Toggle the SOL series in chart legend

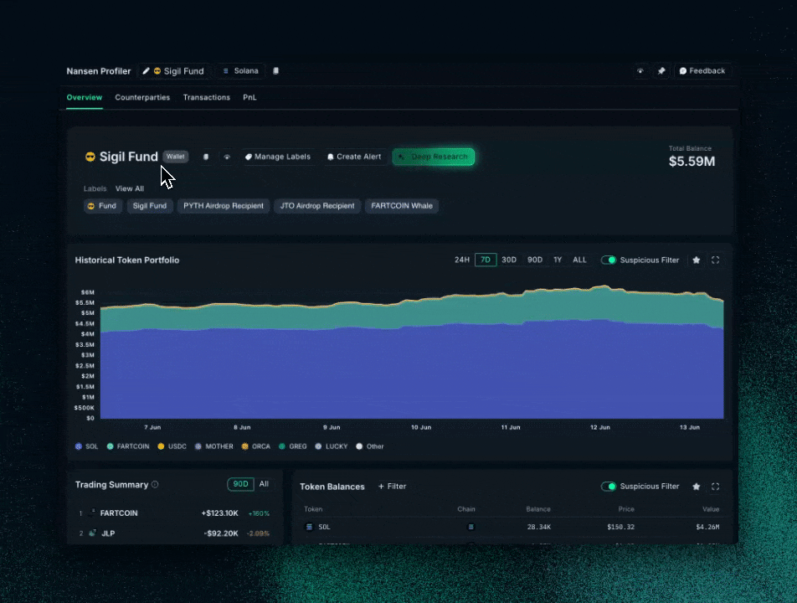(x=87, y=446)
